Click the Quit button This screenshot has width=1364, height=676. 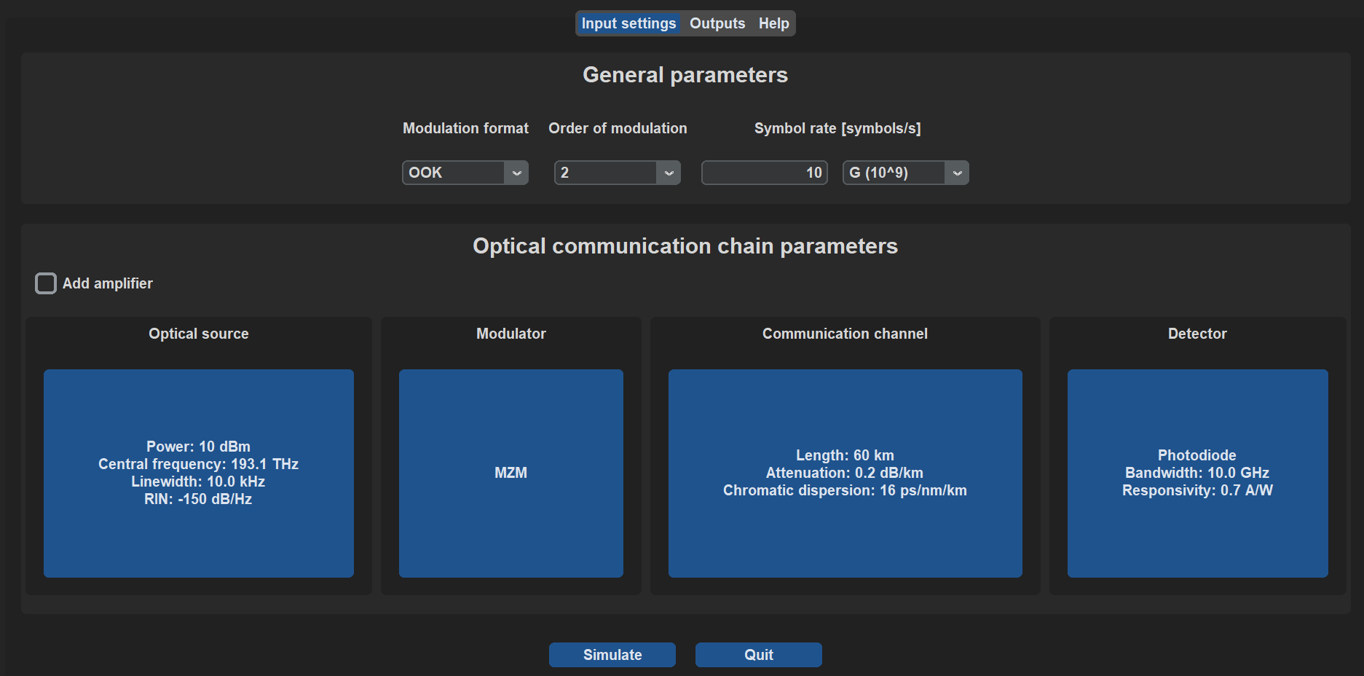coord(758,654)
